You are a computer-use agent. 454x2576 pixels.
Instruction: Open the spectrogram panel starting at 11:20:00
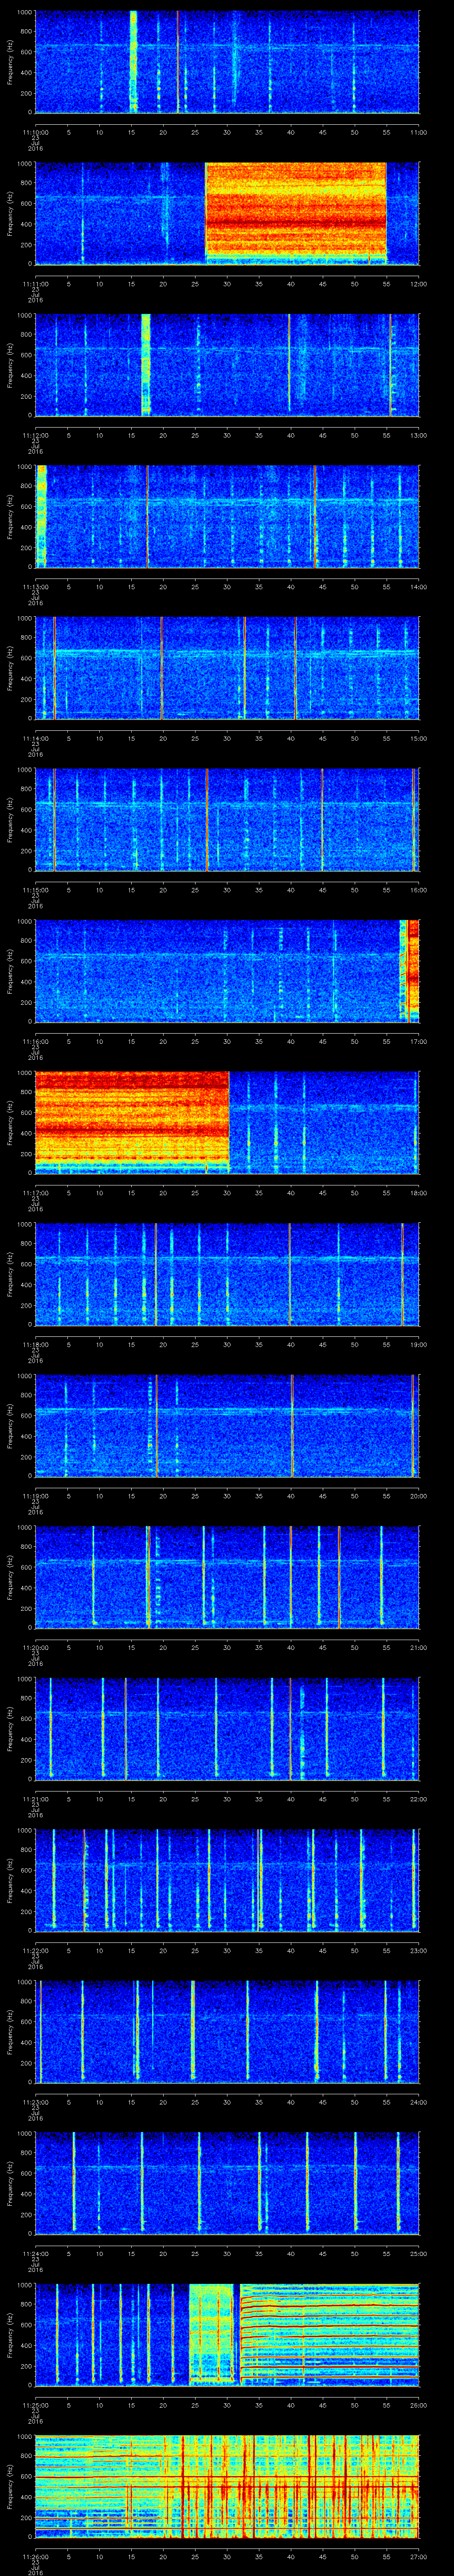coord(227,1576)
